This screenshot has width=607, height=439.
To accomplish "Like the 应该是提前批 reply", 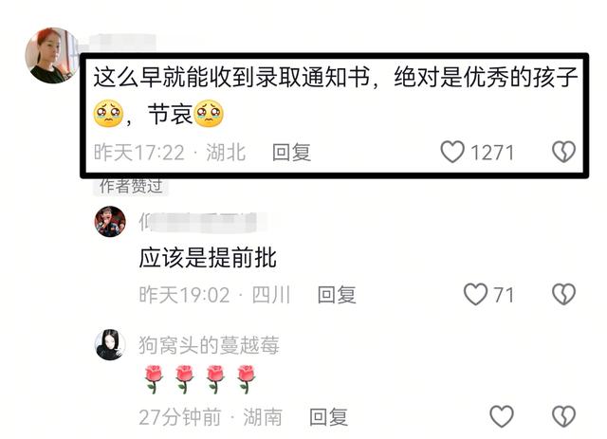I will click(x=475, y=294).
